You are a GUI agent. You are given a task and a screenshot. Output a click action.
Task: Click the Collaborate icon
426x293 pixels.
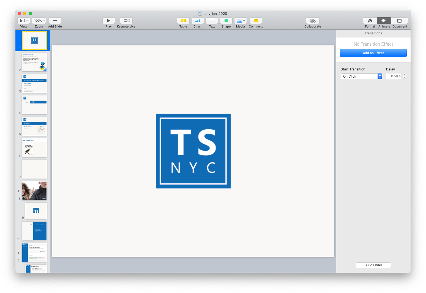(x=313, y=21)
